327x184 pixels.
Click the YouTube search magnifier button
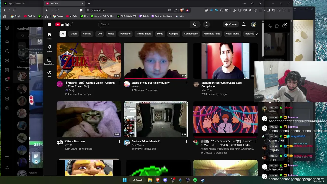195,24
